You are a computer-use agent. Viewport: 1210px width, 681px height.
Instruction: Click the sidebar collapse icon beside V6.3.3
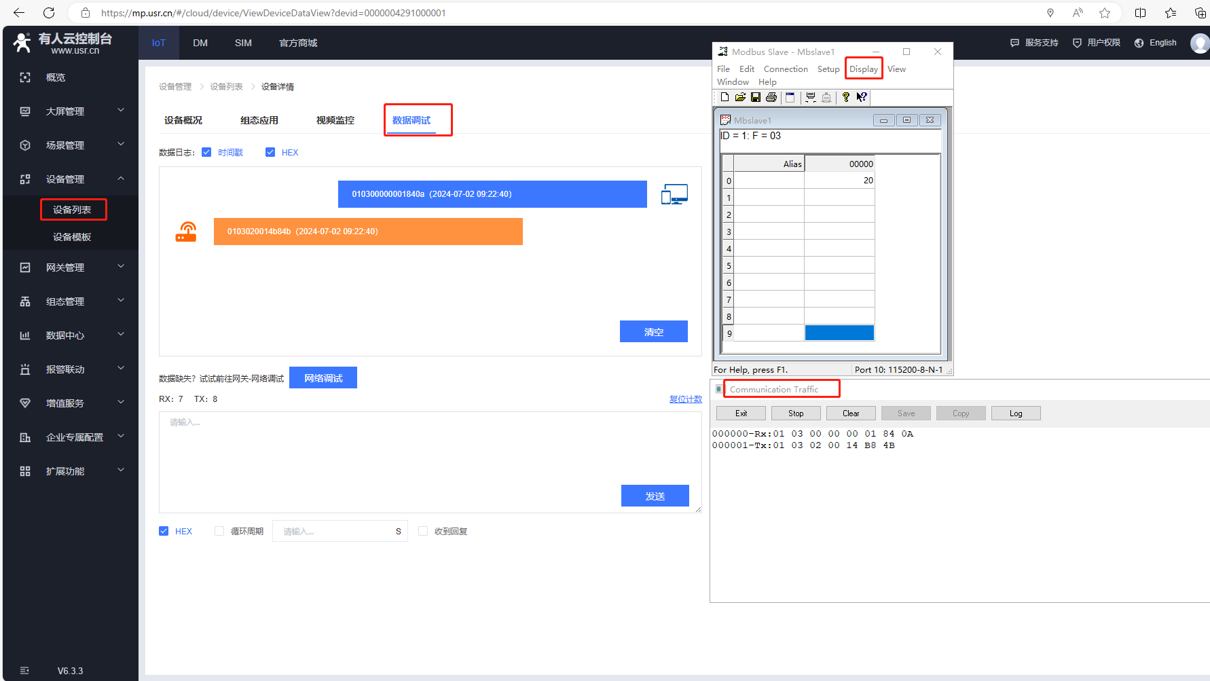(x=24, y=671)
